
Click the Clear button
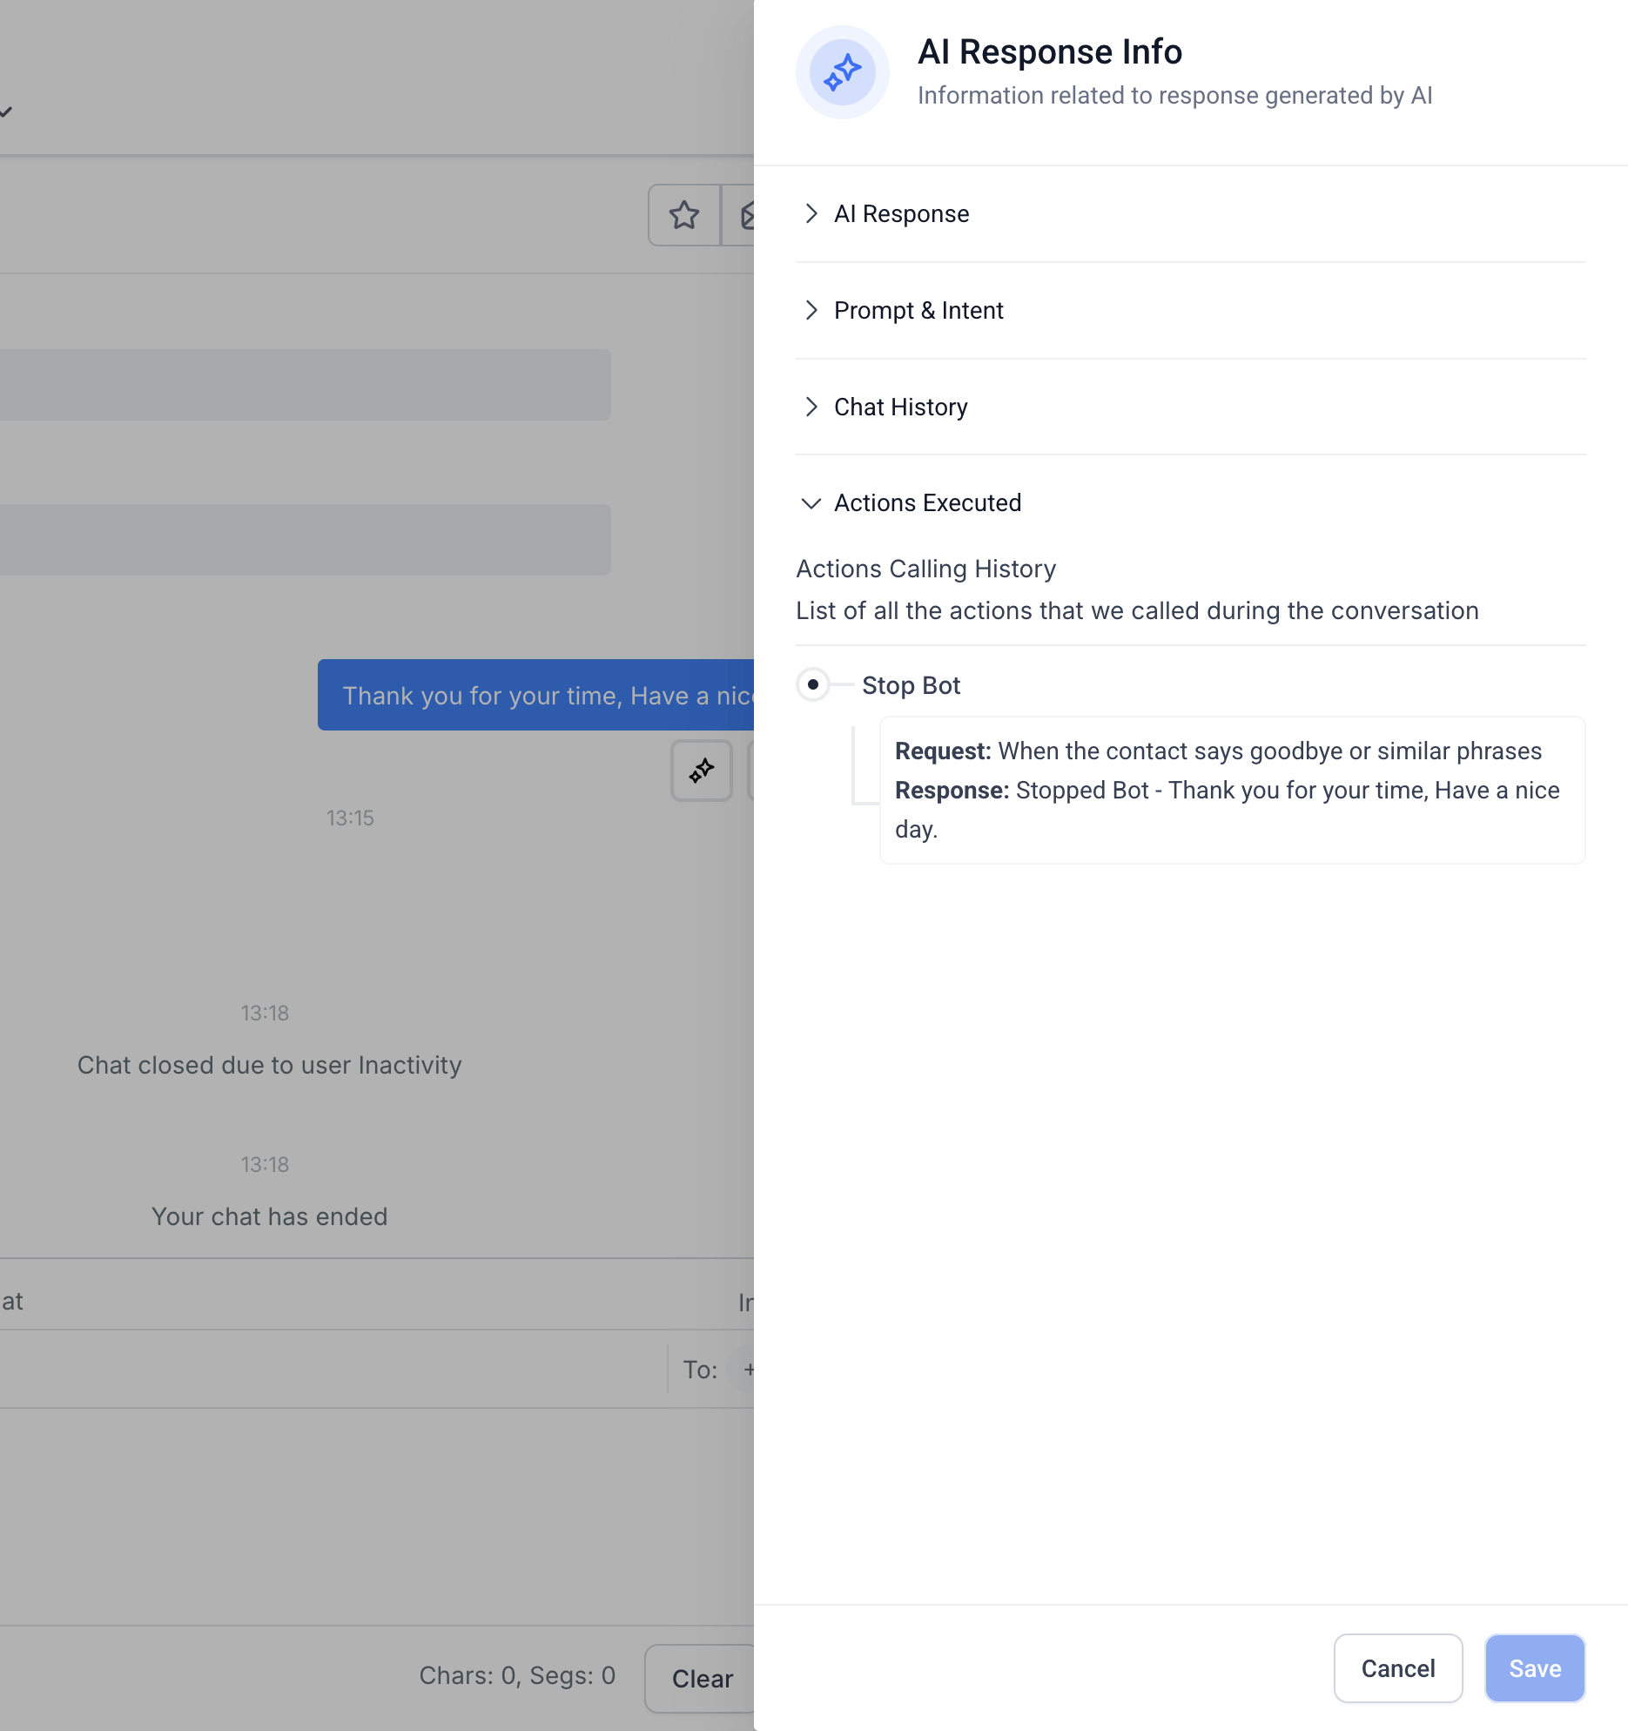pyautogui.click(x=702, y=1678)
